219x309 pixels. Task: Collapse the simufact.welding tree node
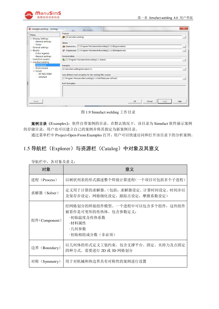click(x=31, y=62)
